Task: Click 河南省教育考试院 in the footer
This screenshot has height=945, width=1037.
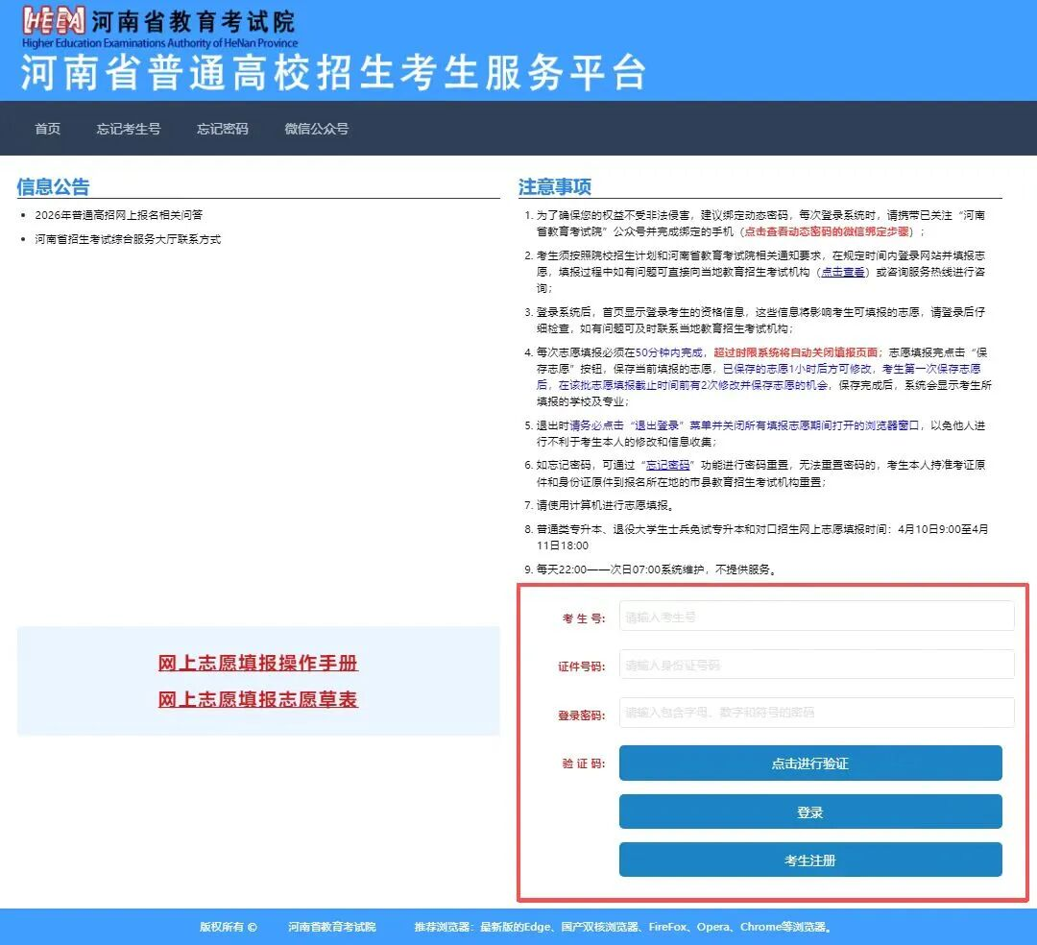Action: [331, 928]
